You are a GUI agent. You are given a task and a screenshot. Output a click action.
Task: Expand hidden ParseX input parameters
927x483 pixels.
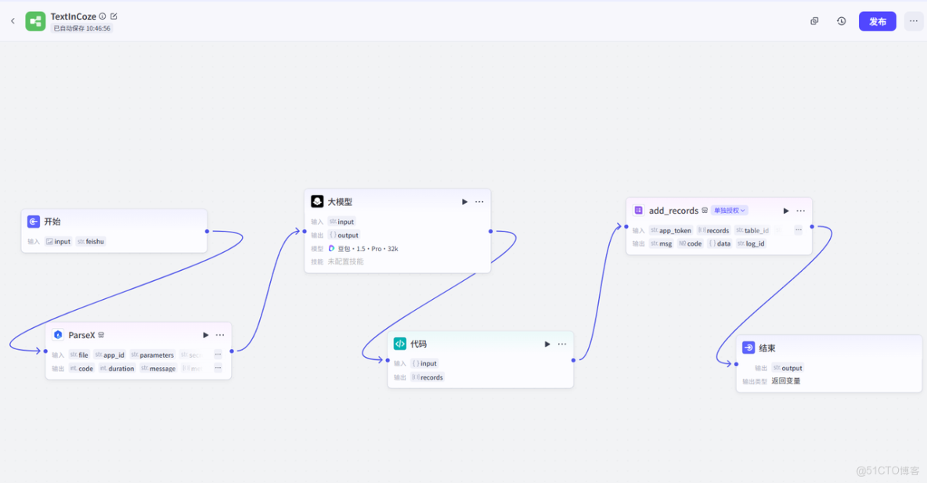[218, 355]
